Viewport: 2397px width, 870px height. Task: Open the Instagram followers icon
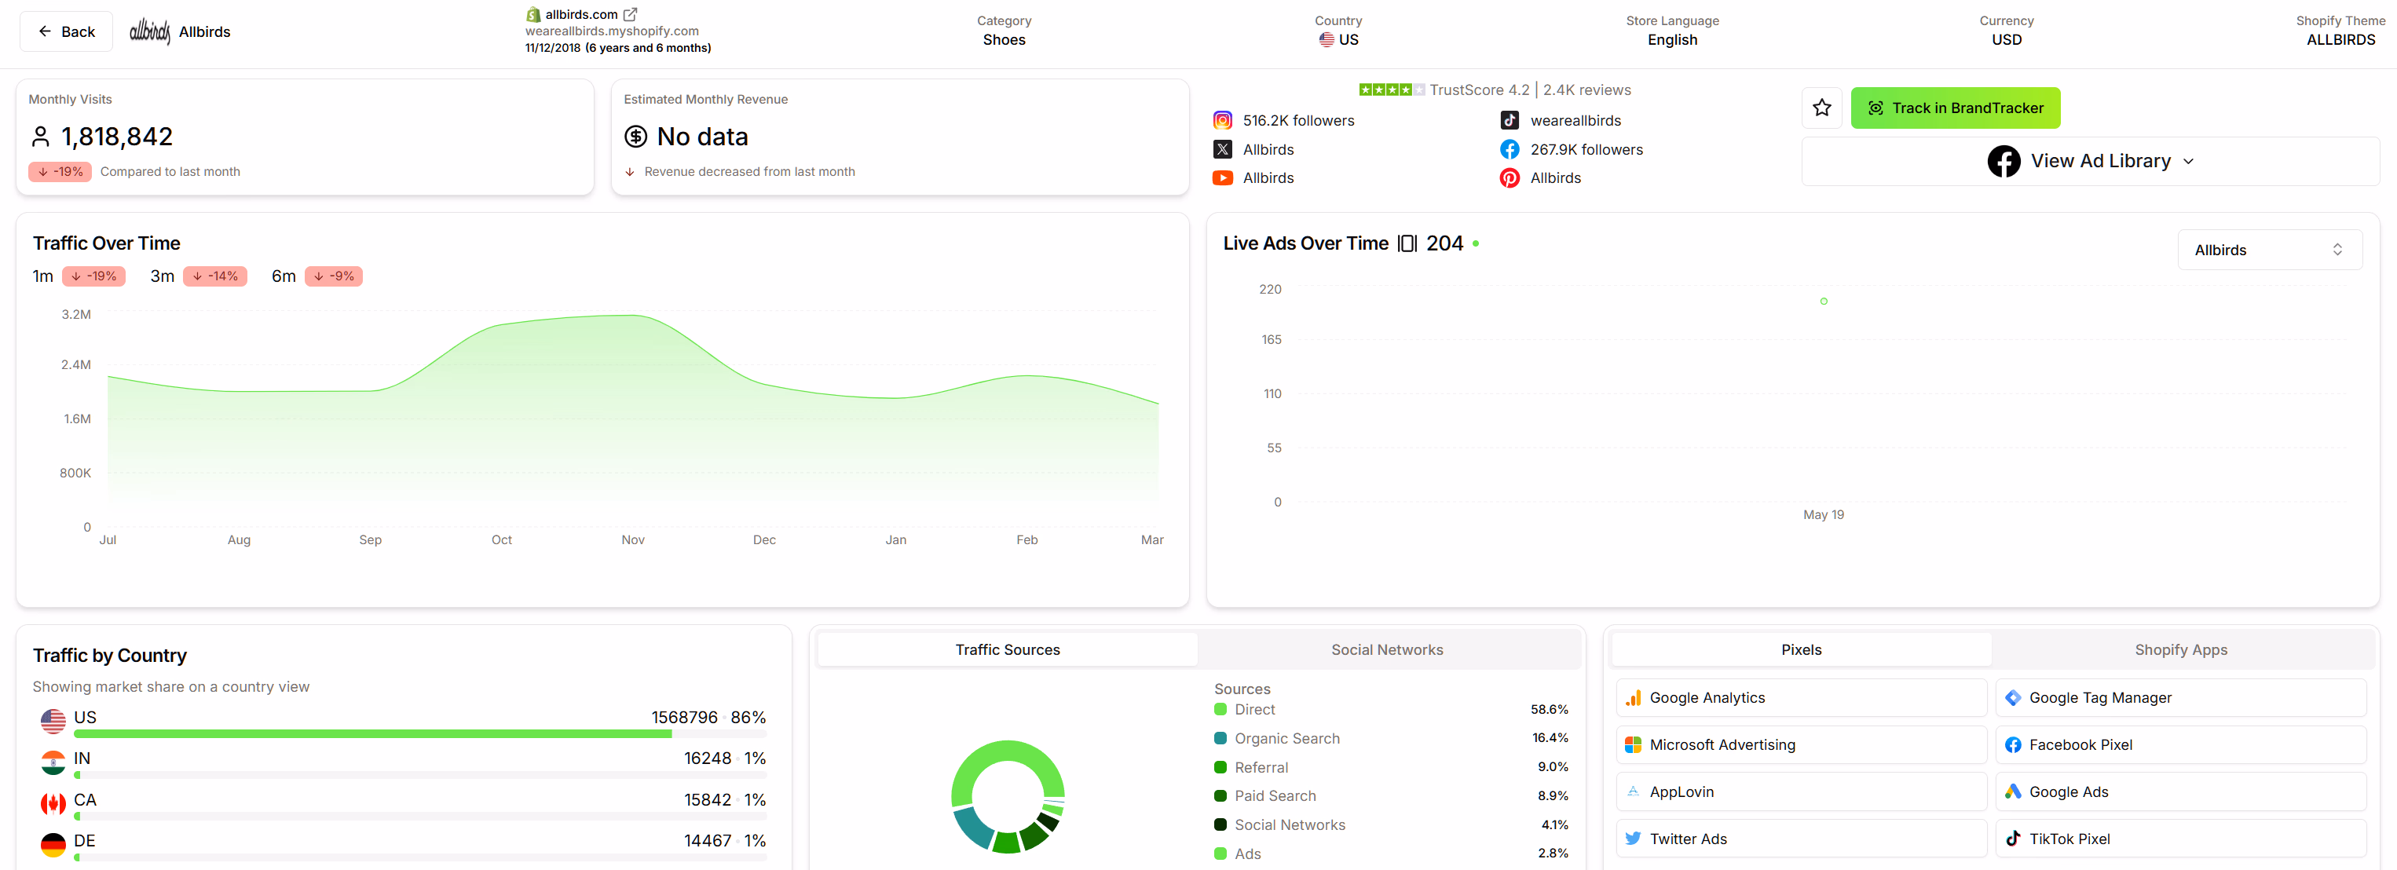(1223, 121)
